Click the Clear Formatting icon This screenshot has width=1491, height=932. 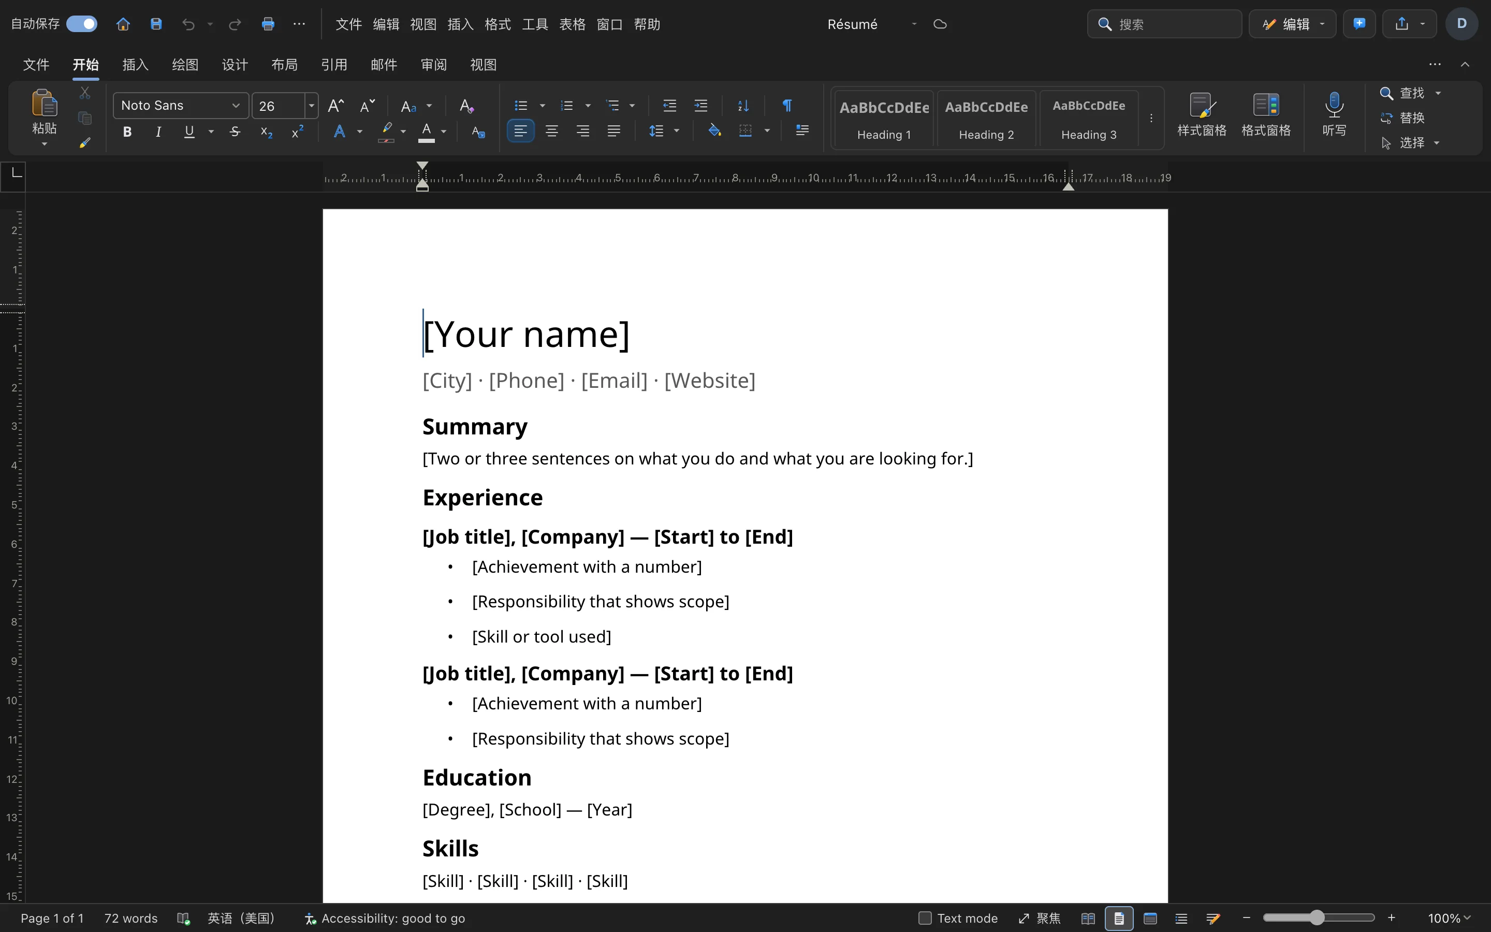466,106
